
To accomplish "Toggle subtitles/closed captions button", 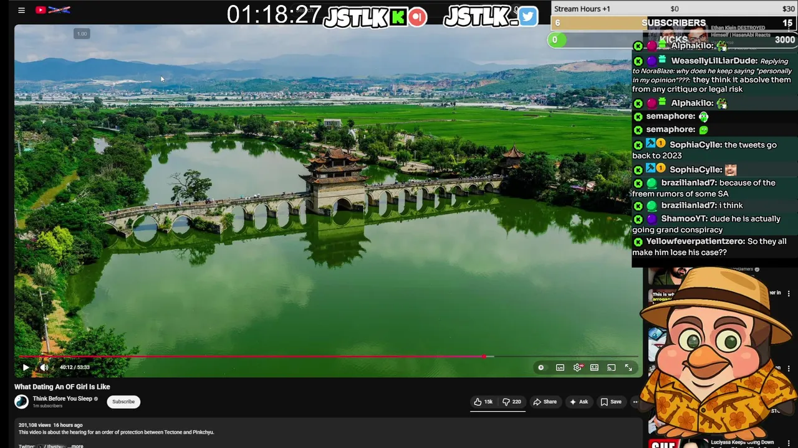I will point(560,368).
